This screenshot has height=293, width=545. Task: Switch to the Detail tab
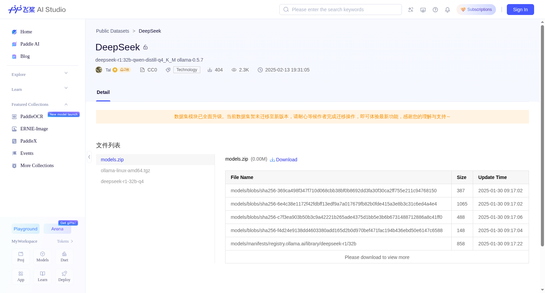pyautogui.click(x=103, y=92)
